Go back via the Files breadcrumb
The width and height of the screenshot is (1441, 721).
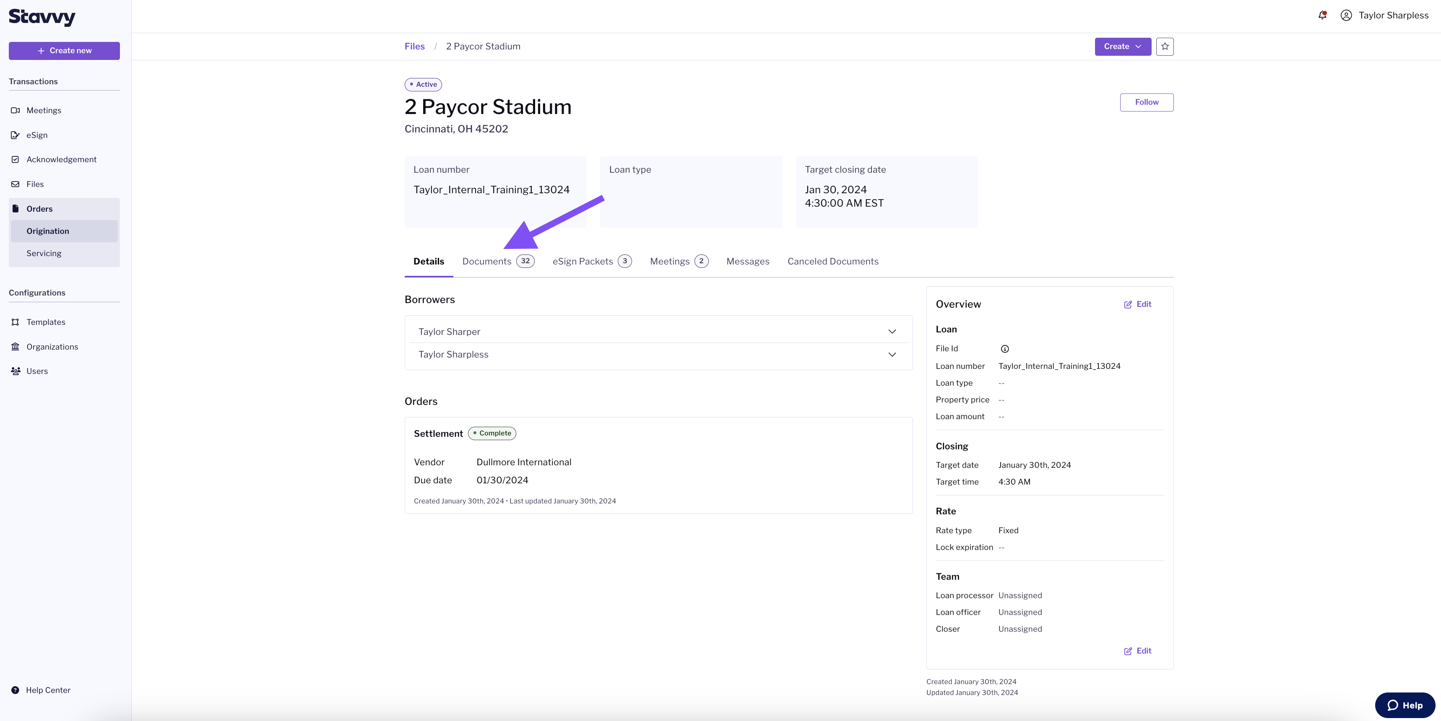[414, 46]
